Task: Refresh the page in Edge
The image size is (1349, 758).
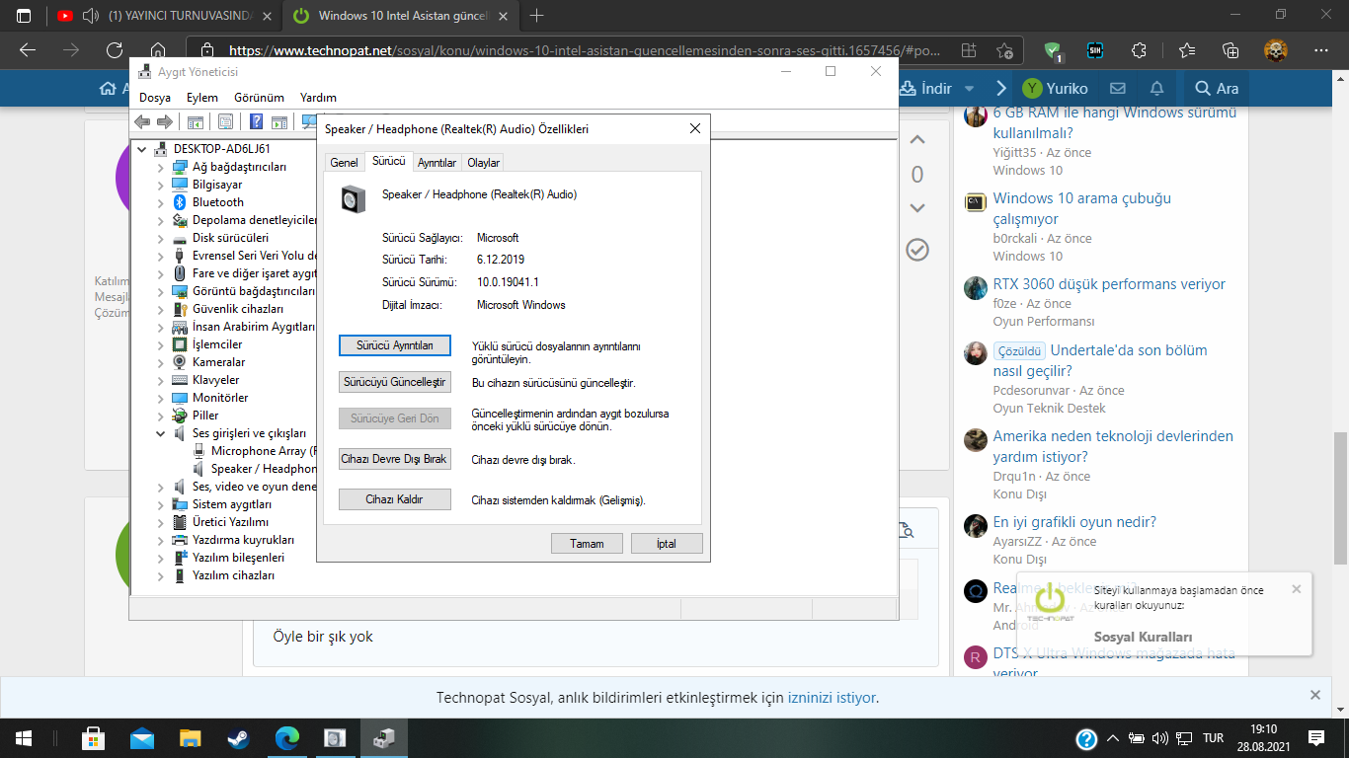Action: (115, 50)
